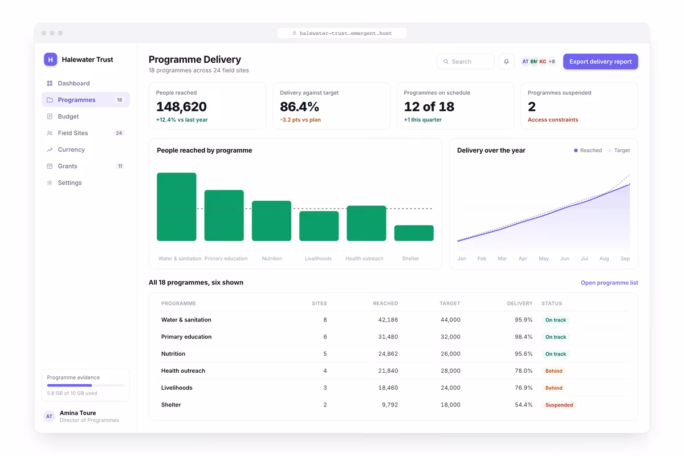Click Amina Toure's AT avatar in sidebar
The width and height of the screenshot is (684, 456).
click(x=50, y=416)
